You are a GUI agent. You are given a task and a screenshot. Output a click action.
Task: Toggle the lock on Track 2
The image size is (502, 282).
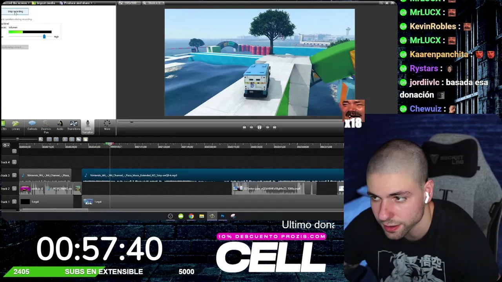point(15,188)
